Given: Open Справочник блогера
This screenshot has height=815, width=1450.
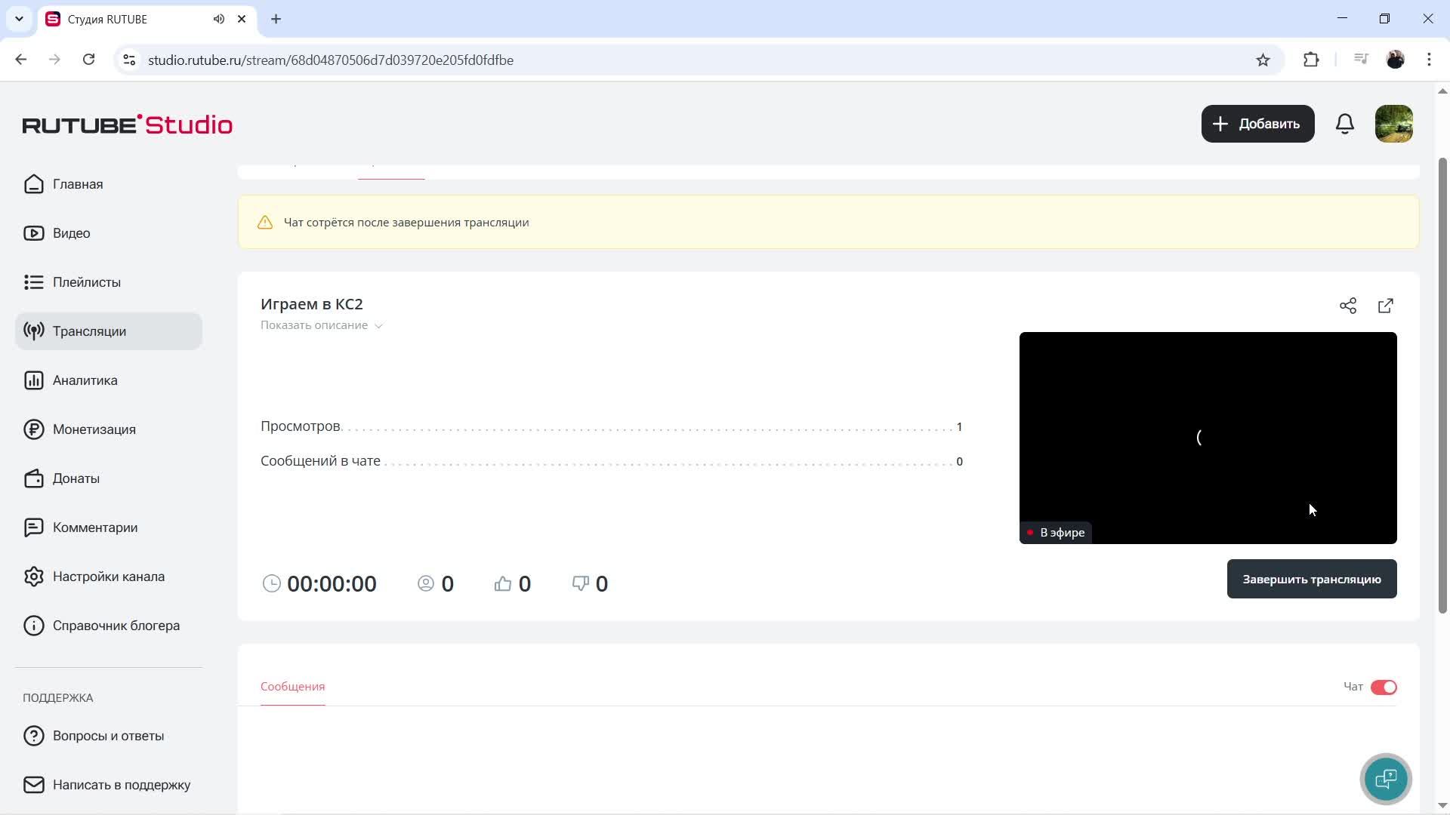Looking at the screenshot, I should pos(109,626).
